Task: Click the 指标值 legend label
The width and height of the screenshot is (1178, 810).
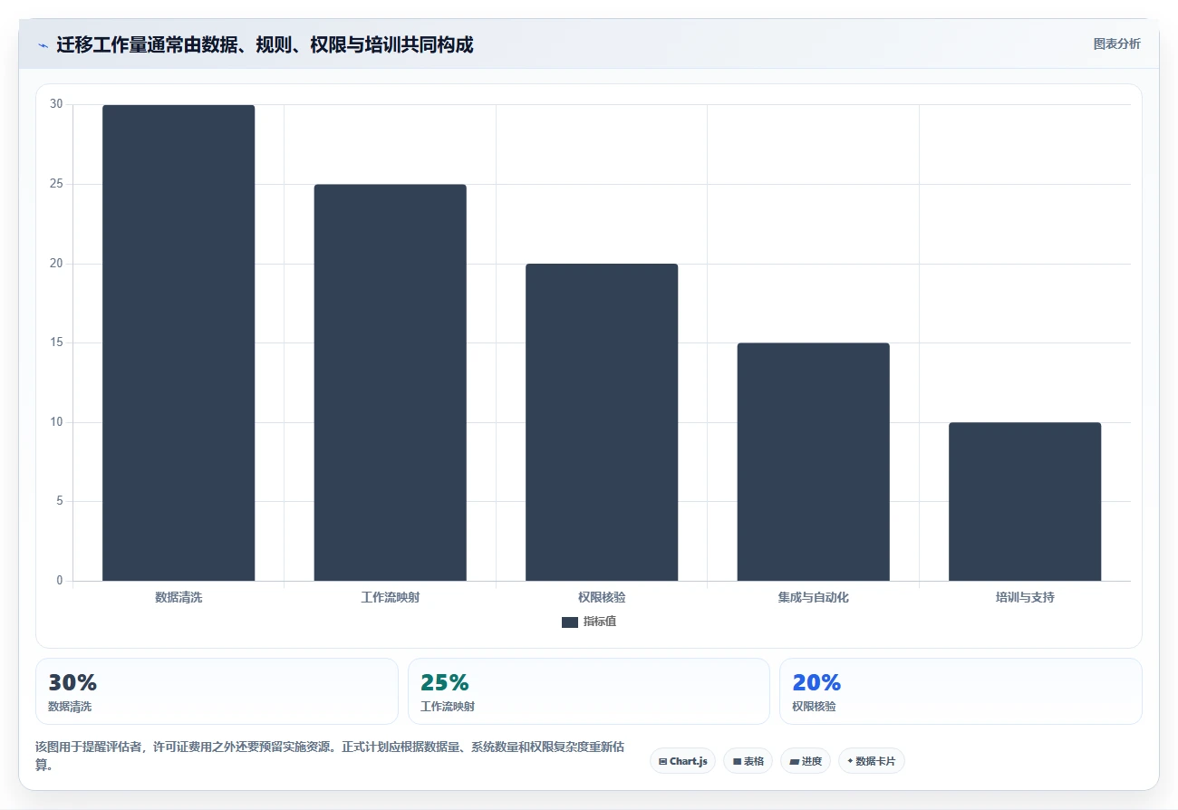Action: (600, 622)
